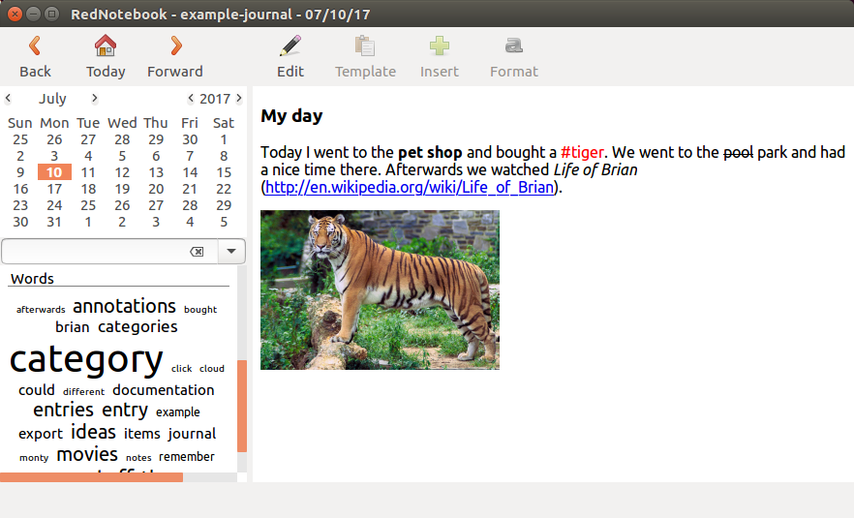Image resolution: width=854 pixels, height=518 pixels.
Task: Go to Today using home icon
Action: pos(106,46)
